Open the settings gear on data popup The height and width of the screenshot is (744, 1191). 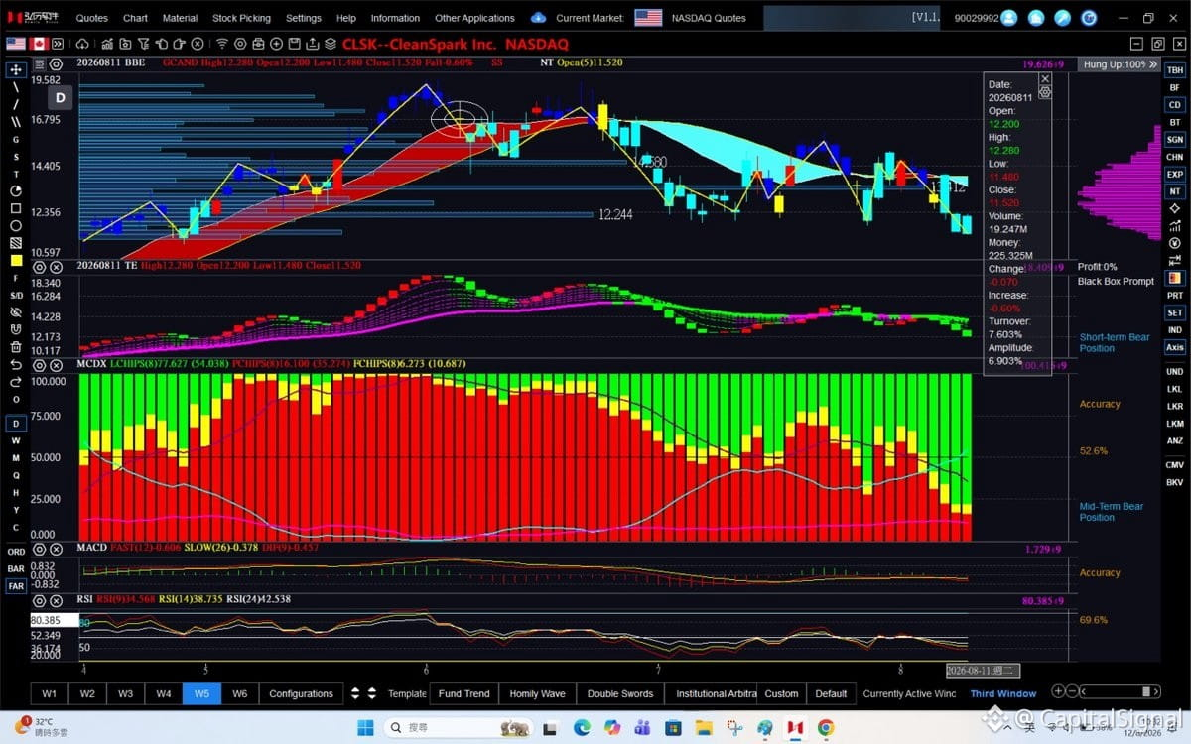click(x=1044, y=91)
